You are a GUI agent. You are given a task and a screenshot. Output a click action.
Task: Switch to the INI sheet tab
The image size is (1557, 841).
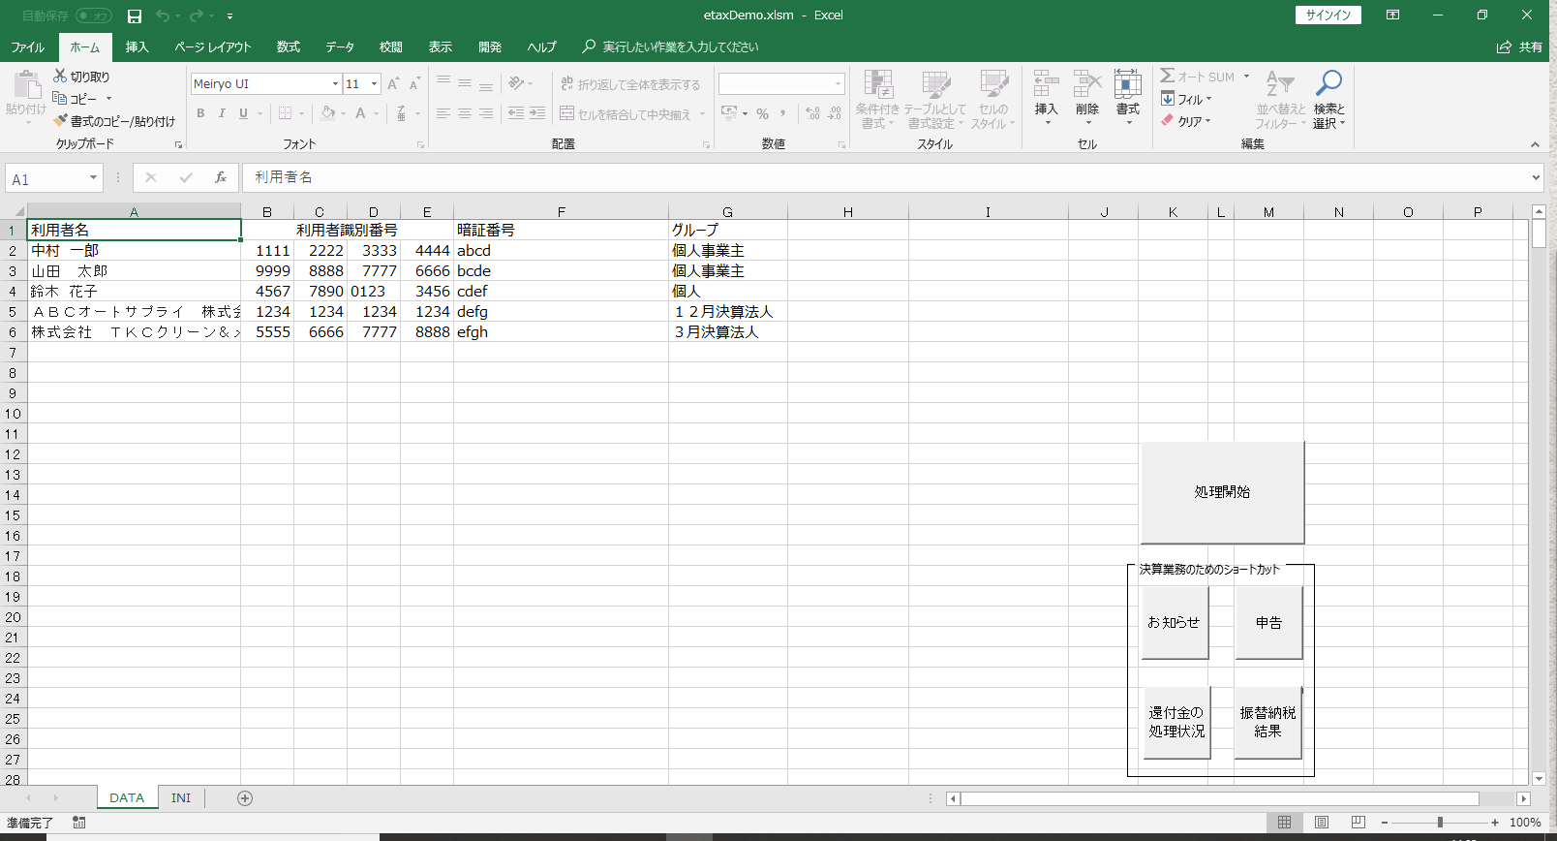[x=181, y=798]
